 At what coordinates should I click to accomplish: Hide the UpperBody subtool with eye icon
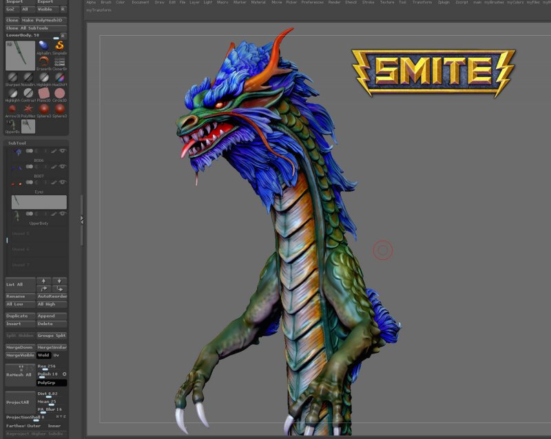(x=63, y=214)
